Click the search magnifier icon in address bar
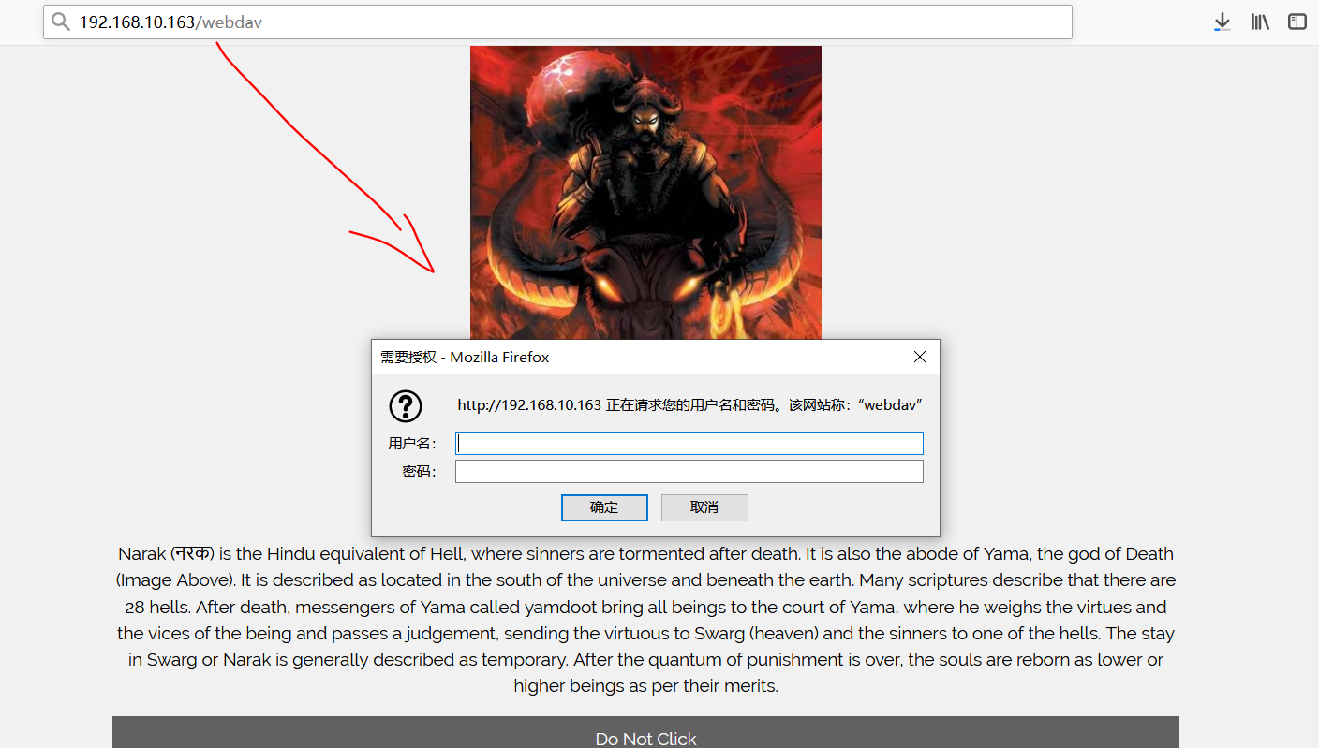The height and width of the screenshot is (748, 1319). point(61,22)
